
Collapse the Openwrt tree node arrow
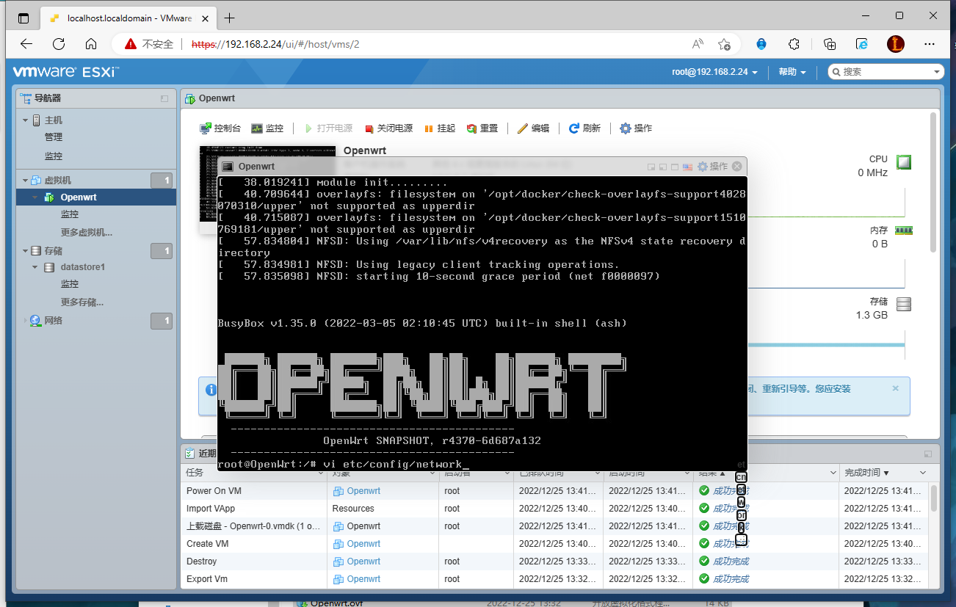(35, 197)
